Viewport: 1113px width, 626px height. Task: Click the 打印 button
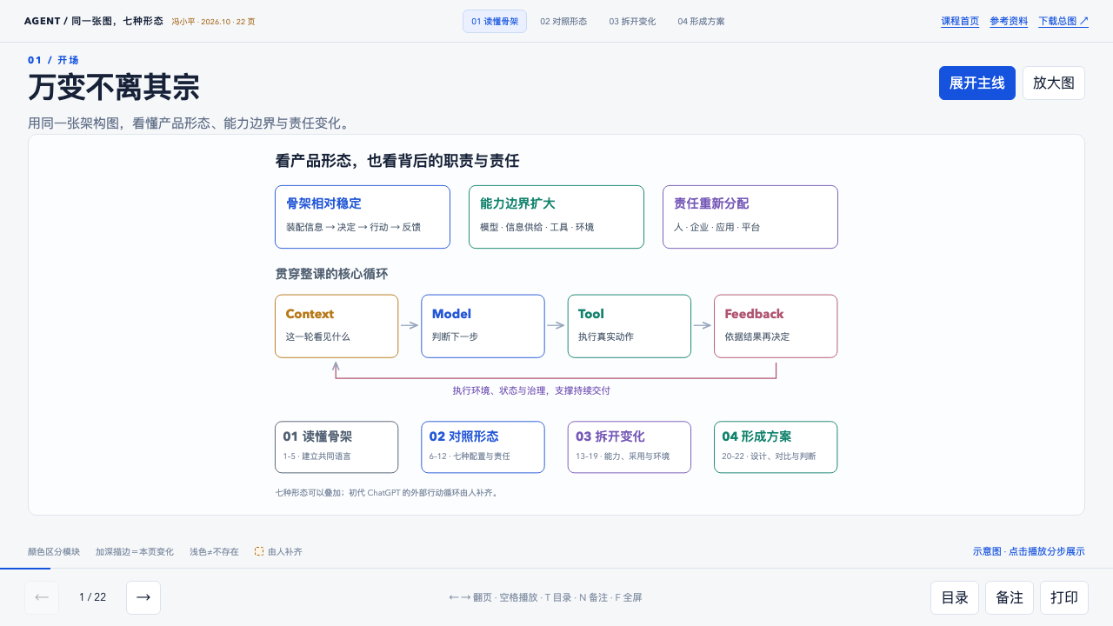click(1064, 597)
